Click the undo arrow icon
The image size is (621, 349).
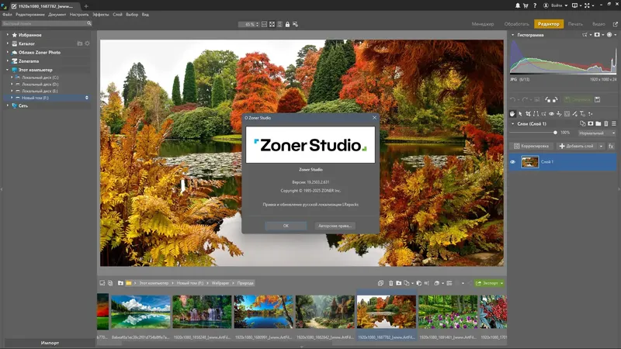[x=513, y=100]
